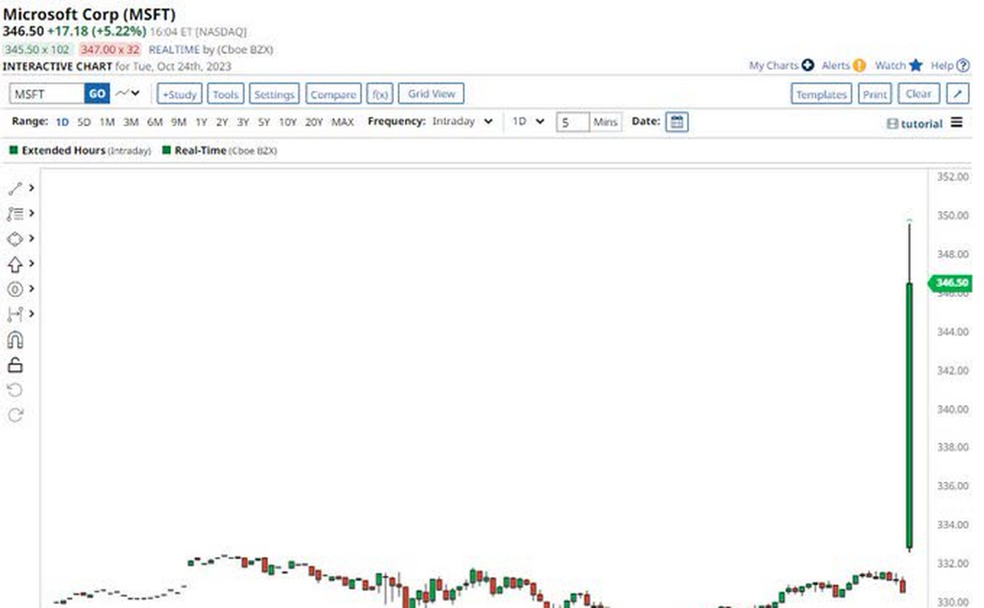Image resolution: width=984 pixels, height=608 pixels.
Task: Open the Intraday frequency dropdown
Action: tap(462, 122)
